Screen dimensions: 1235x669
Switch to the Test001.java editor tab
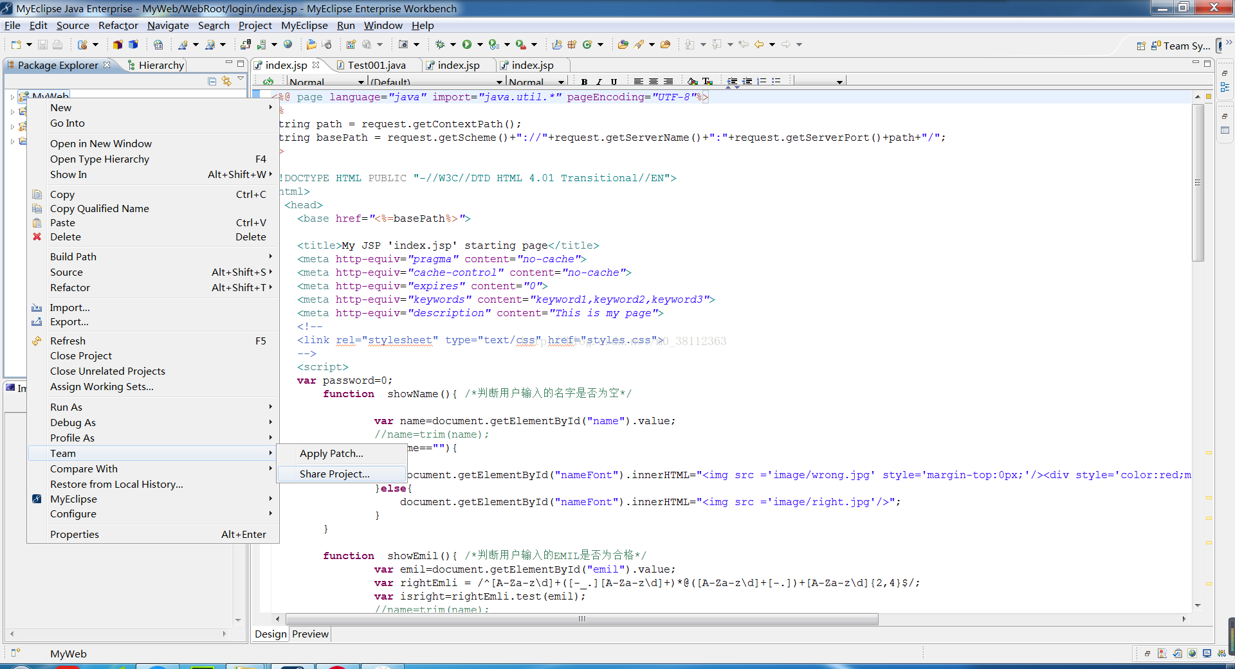pyautogui.click(x=376, y=66)
